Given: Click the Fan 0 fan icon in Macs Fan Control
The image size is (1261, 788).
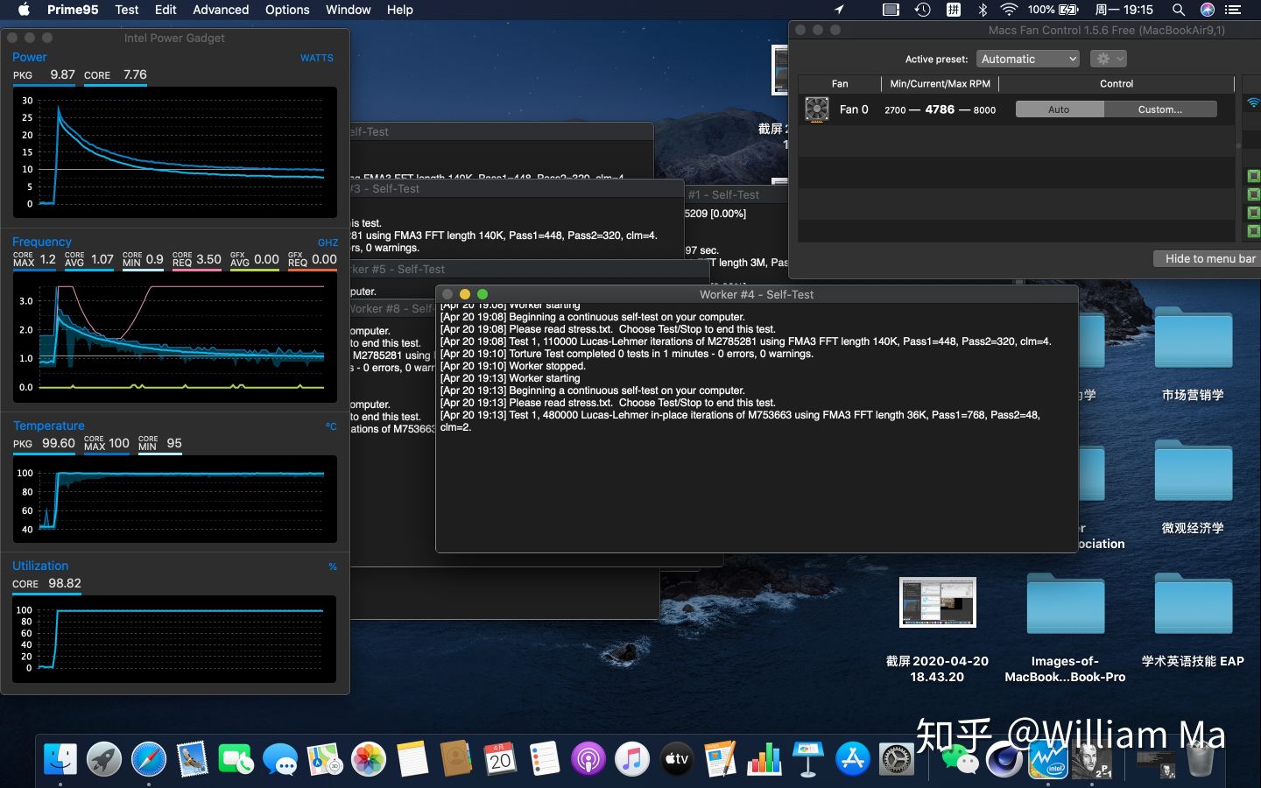Looking at the screenshot, I should point(816,109).
